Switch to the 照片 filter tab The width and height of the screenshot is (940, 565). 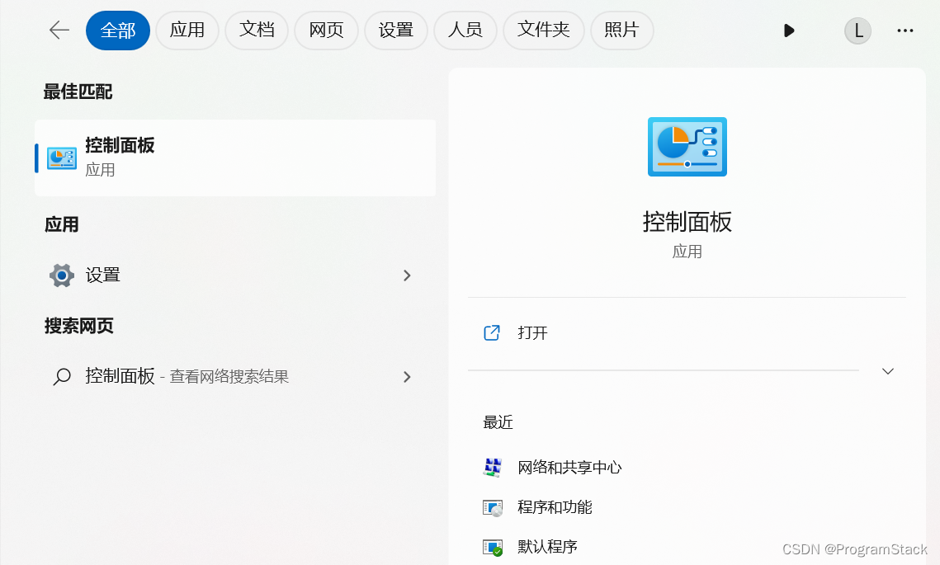[621, 30]
